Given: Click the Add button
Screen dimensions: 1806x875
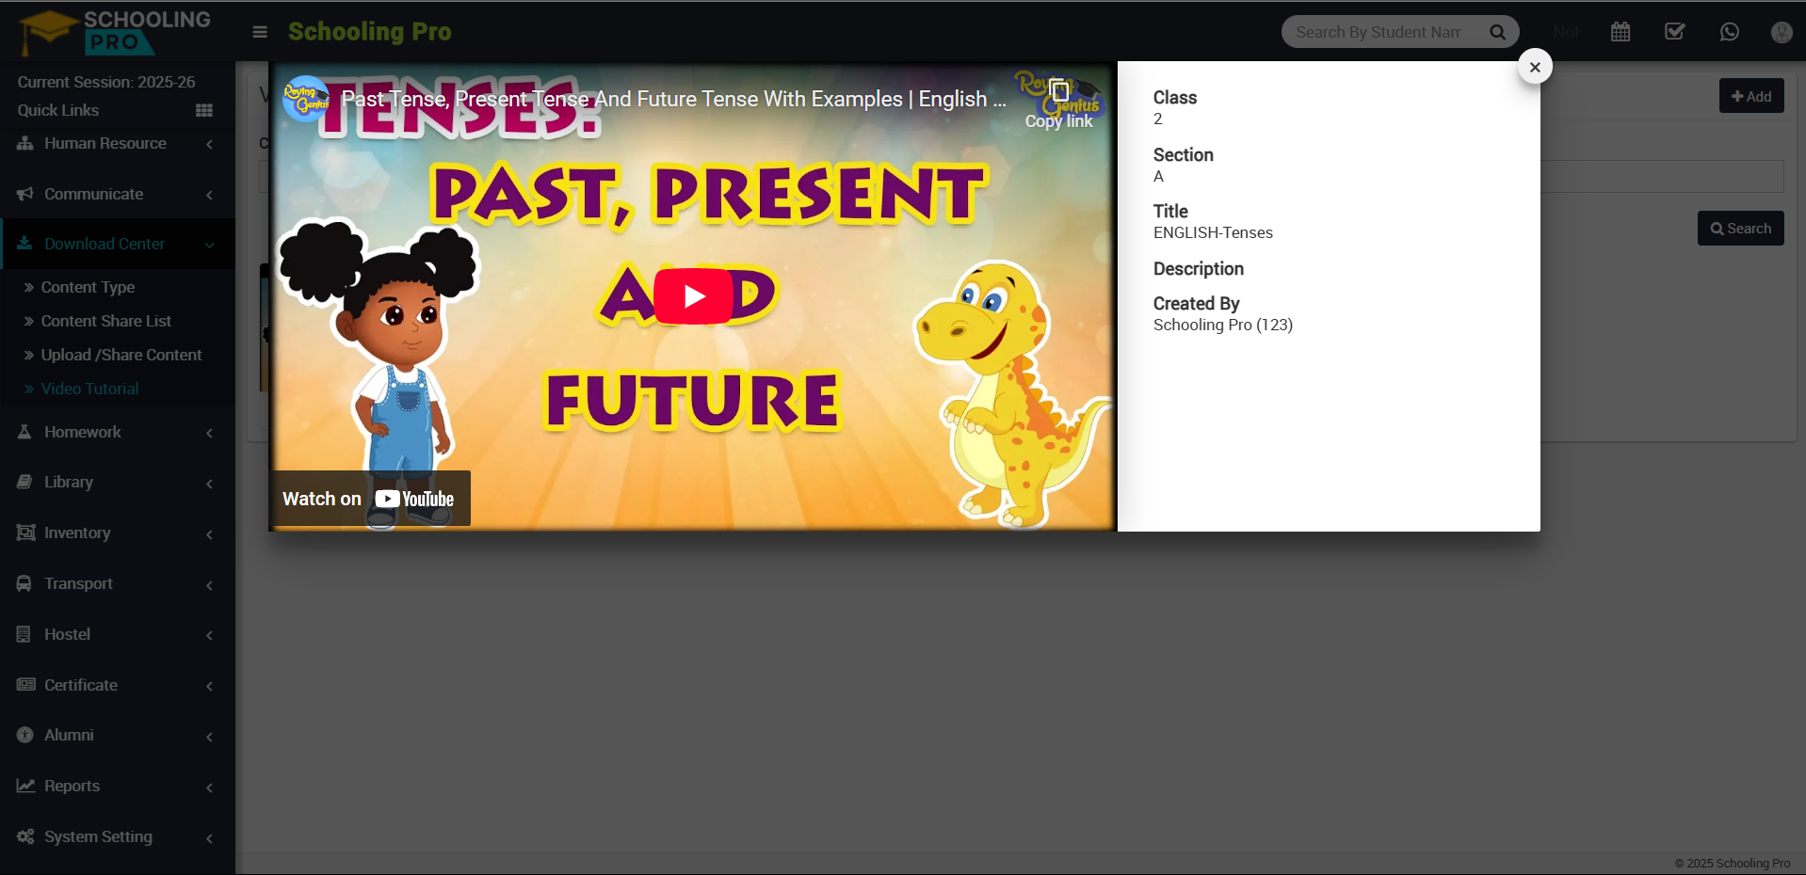Looking at the screenshot, I should [x=1751, y=96].
